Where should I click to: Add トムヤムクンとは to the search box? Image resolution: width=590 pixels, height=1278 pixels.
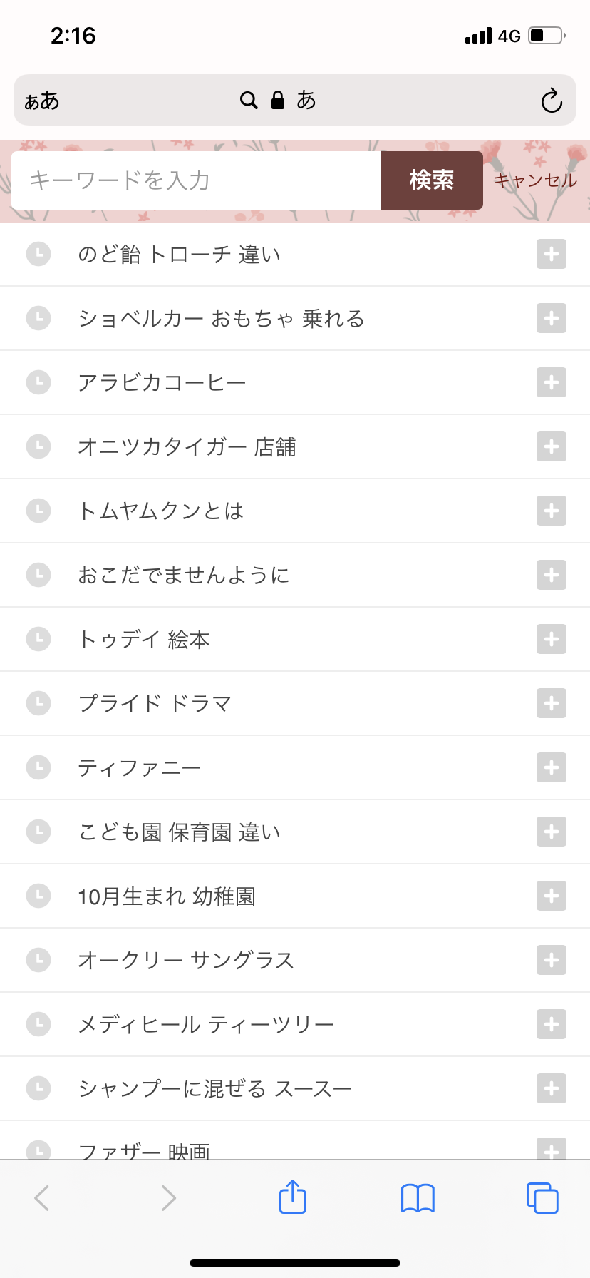551,511
